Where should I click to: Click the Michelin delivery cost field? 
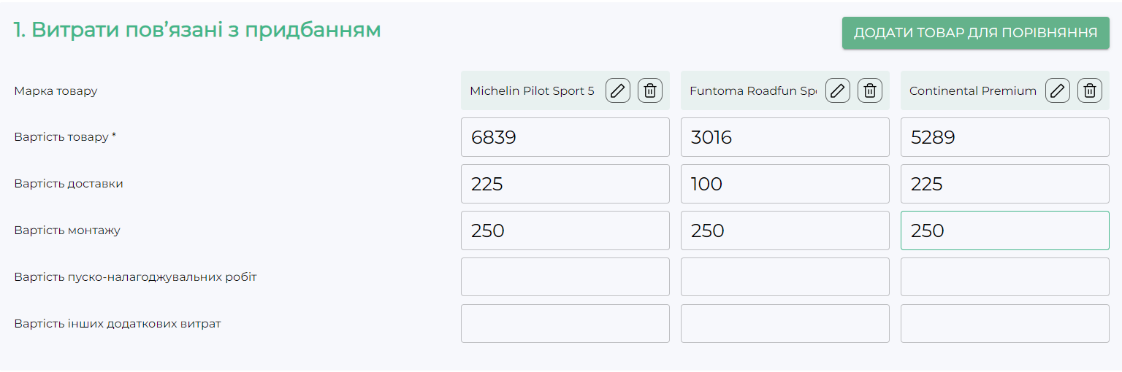click(x=565, y=184)
